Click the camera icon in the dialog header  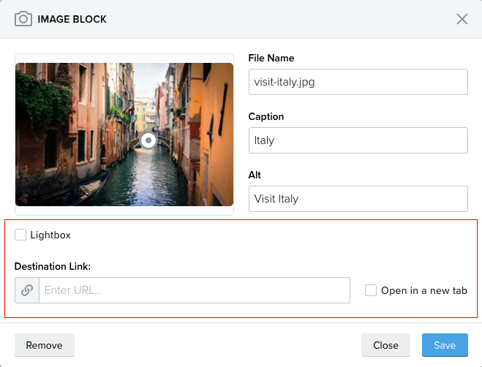coord(23,19)
